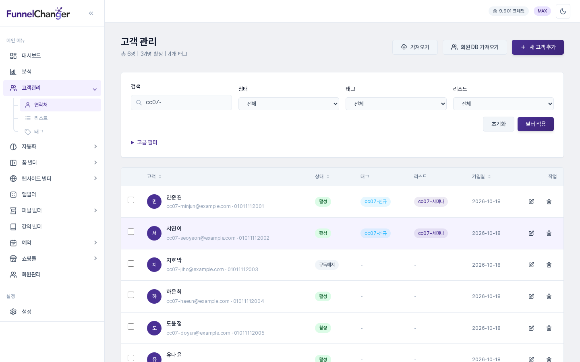Click the 구독해지 status badge
Viewport: 580px width, 362px height.
coord(327,265)
